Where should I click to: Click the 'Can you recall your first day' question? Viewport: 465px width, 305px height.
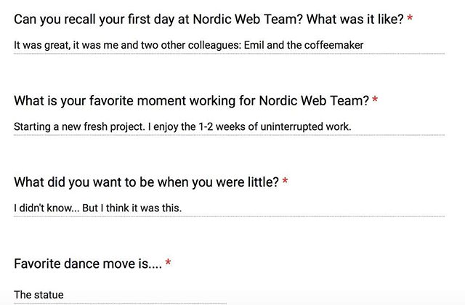click(x=209, y=20)
